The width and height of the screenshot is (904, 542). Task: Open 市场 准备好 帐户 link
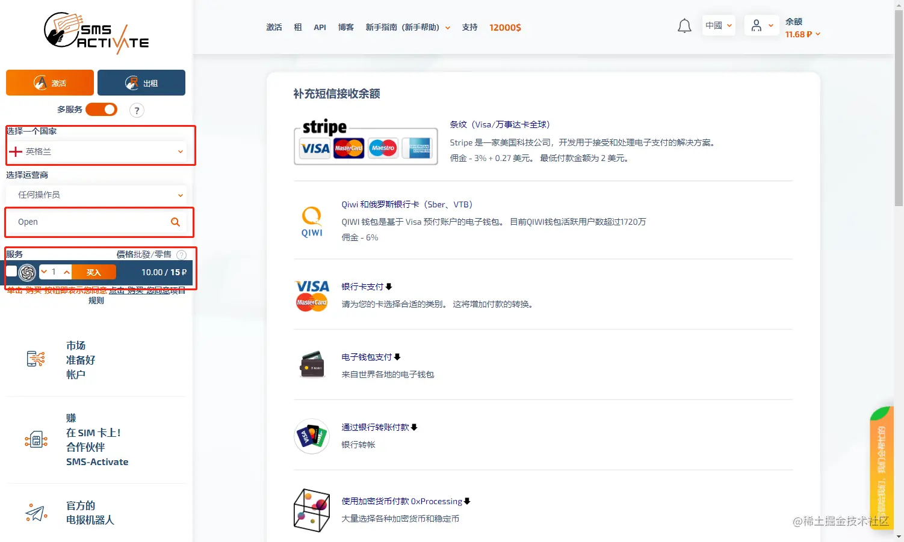(81, 360)
